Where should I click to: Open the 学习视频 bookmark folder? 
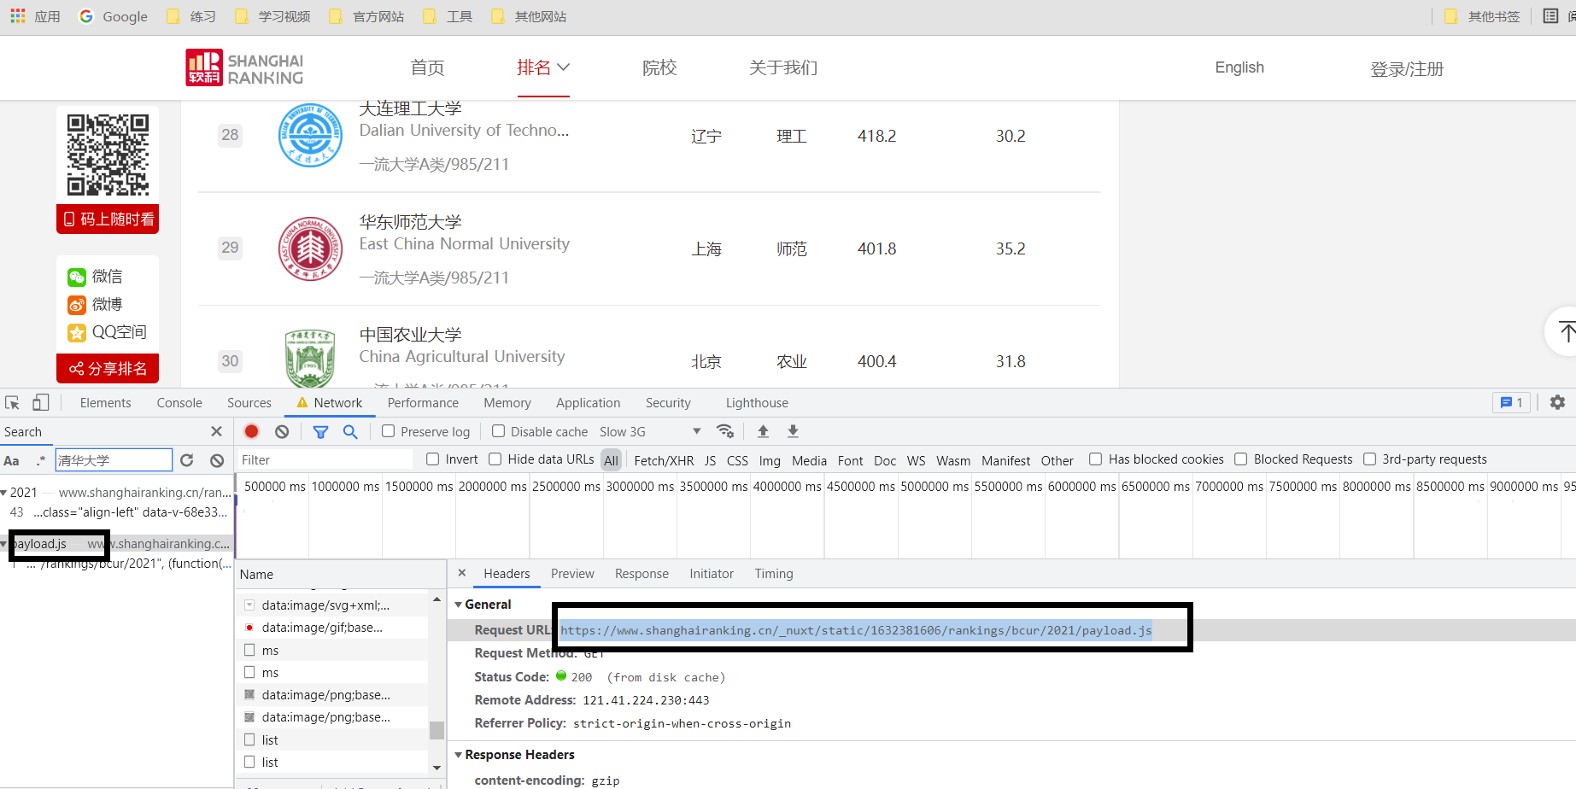pyautogui.click(x=272, y=16)
